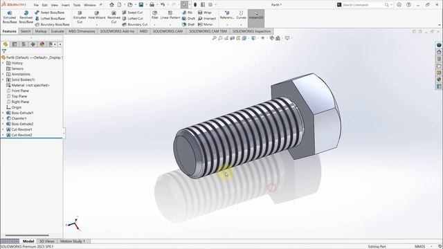Select the Linear Pattern tool
Image resolution: width=443 pixels, height=249 pixels.
170,15
